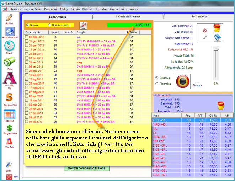
Task: Select the 2°GE +84.. result row
Action: click(193, 145)
